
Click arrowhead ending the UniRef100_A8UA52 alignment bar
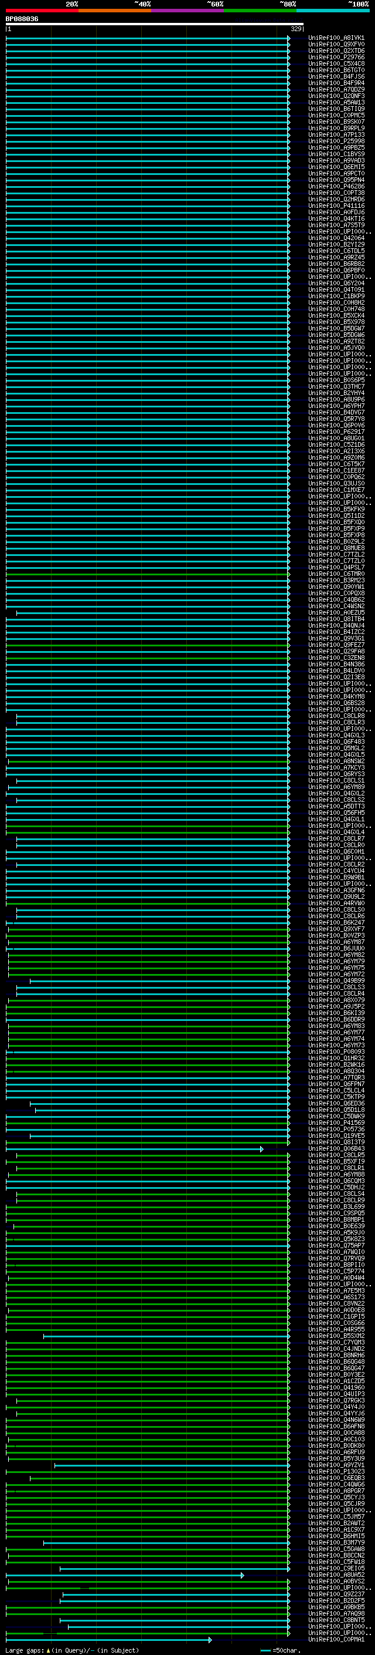(x=243, y=1575)
